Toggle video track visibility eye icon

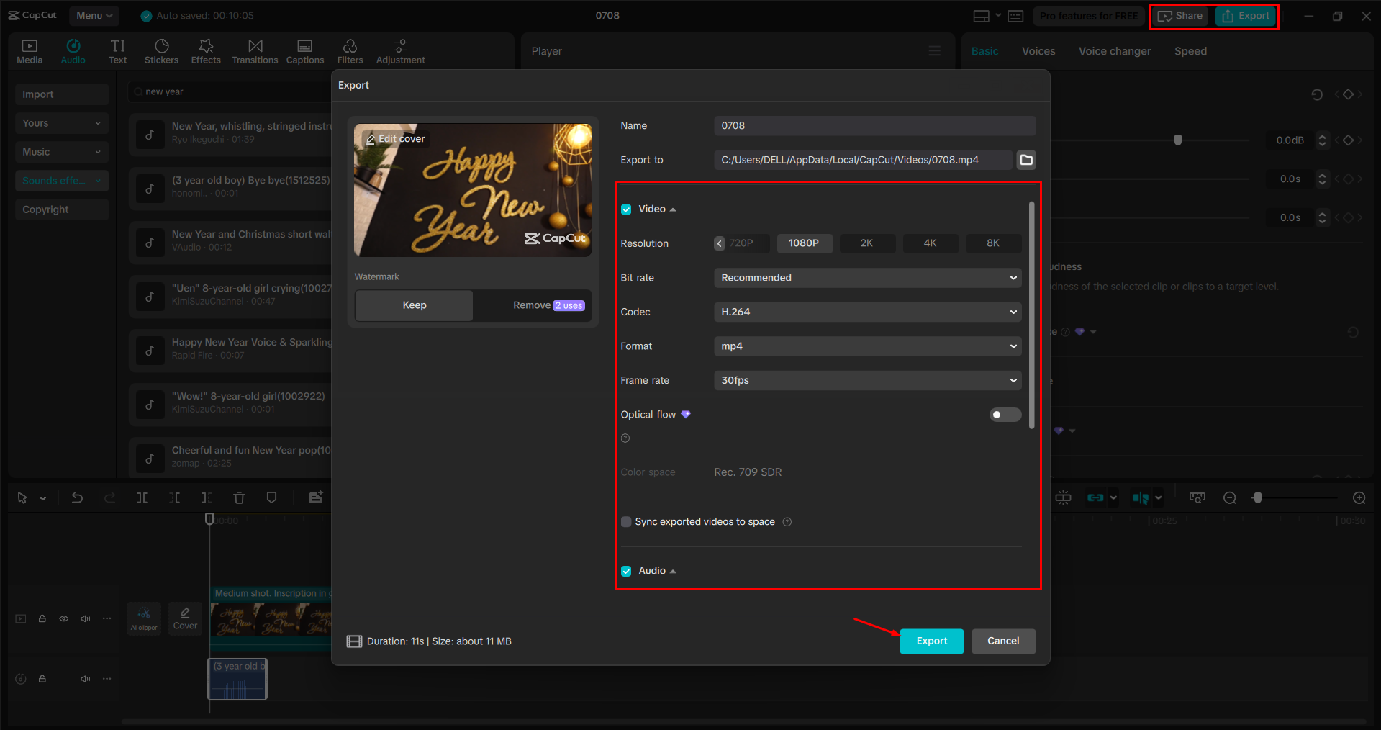[64, 618]
